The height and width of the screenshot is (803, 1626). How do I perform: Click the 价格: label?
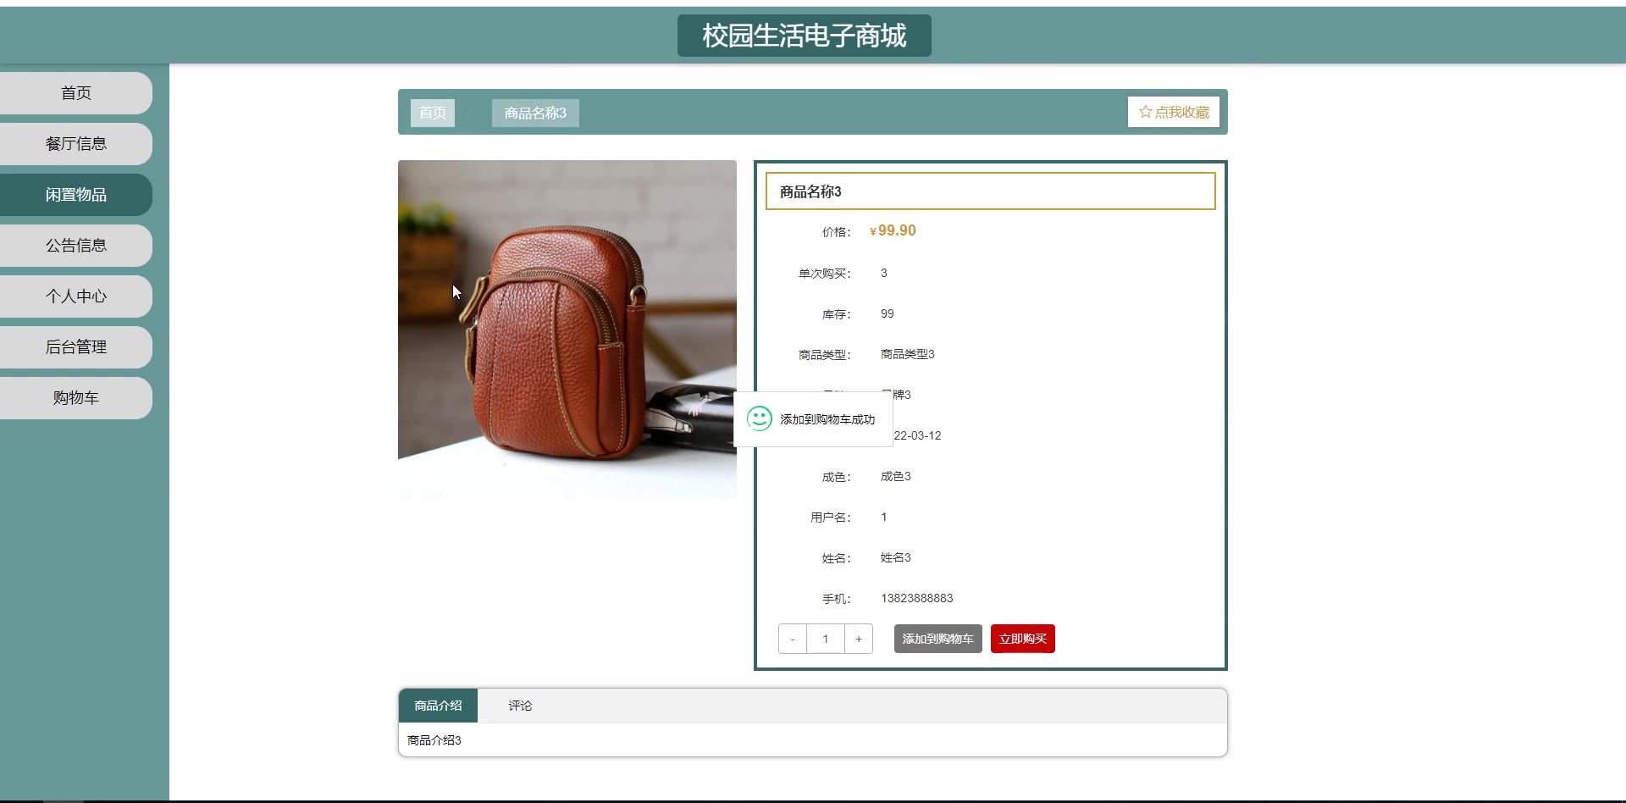tap(837, 232)
